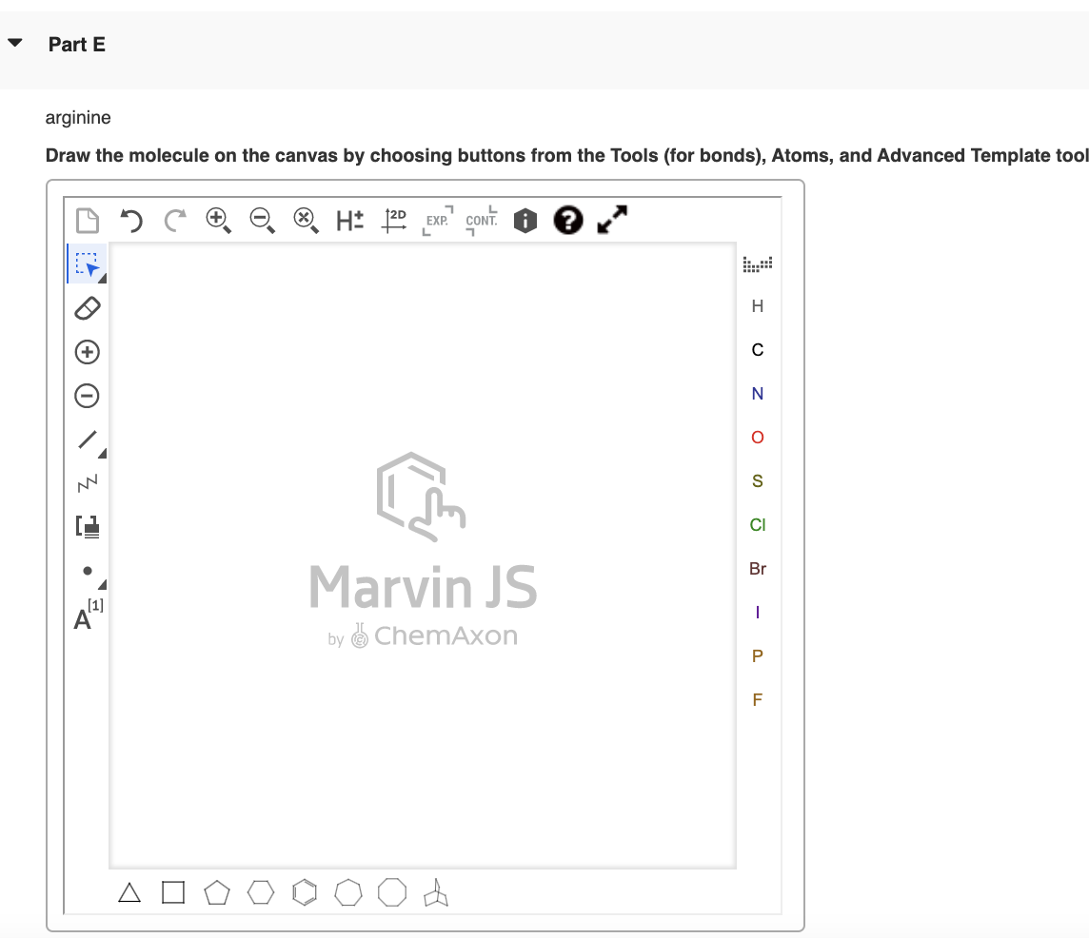Toggle fullscreen mode for the editor

click(611, 219)
